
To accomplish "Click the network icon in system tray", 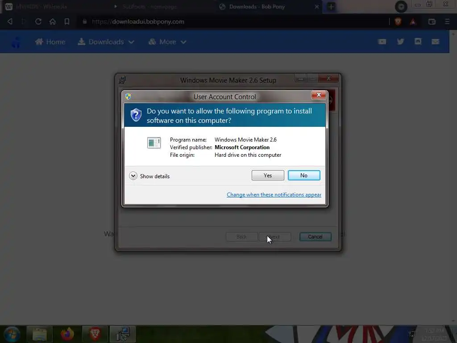I will click(x=412, y=334).
